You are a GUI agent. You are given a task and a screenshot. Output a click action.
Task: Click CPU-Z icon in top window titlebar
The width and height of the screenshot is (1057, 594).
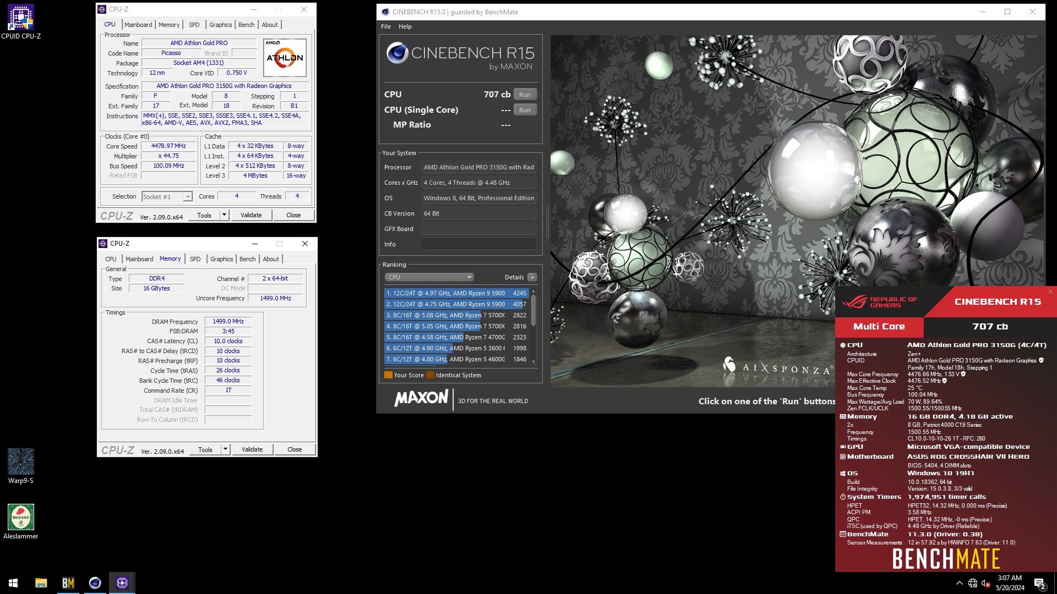click(x=102, y=9)
